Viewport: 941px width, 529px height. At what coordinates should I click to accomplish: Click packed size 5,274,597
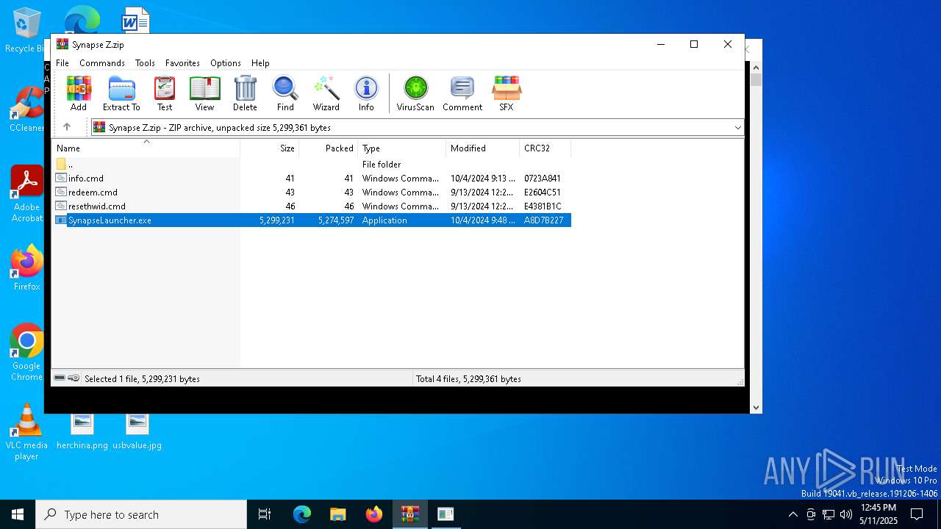coord(336,220)
